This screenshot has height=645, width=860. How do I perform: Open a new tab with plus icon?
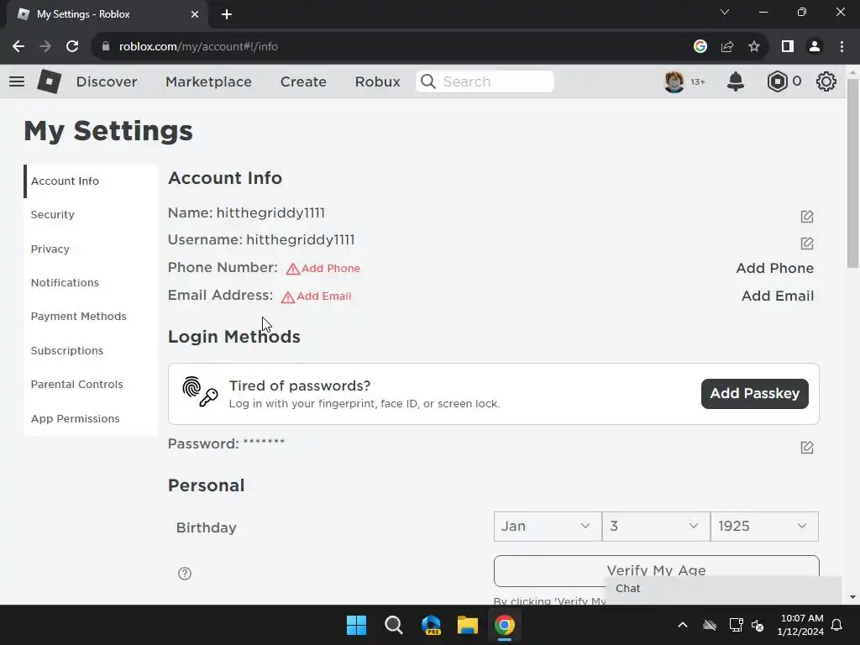pos(227,14)
